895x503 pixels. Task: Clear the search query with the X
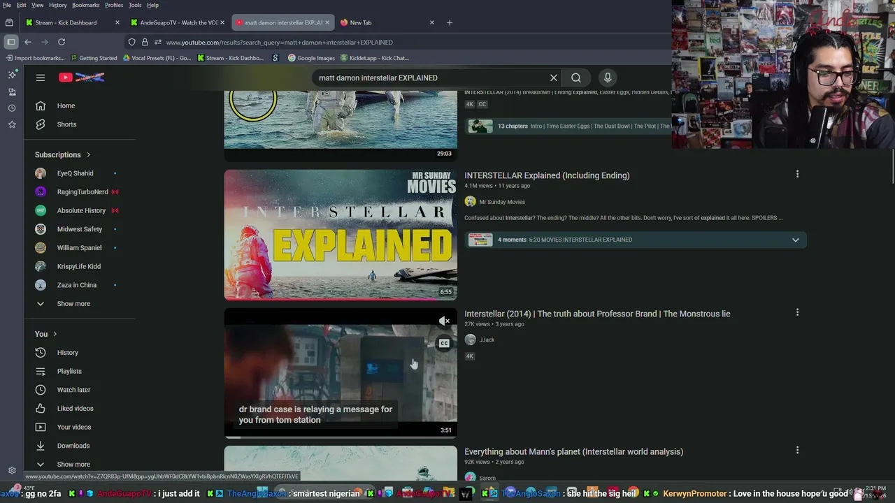click(553, 78)
